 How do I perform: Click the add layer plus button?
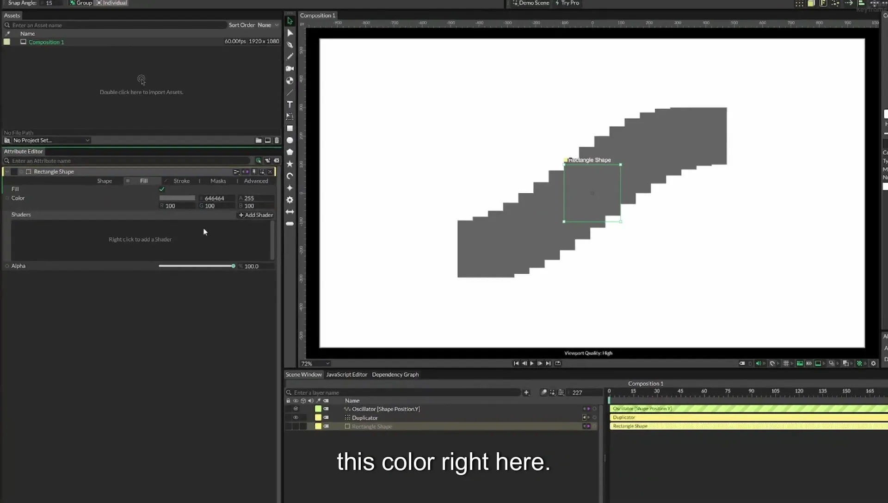click(x=526, y=393)
